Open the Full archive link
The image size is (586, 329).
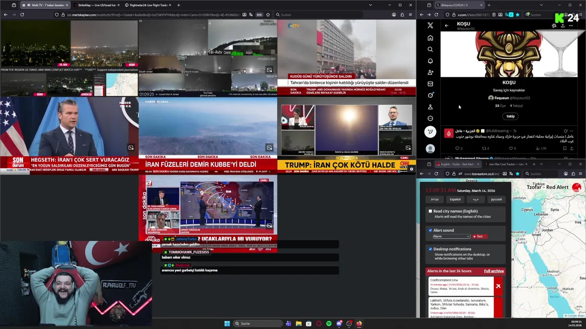point(494,271)
